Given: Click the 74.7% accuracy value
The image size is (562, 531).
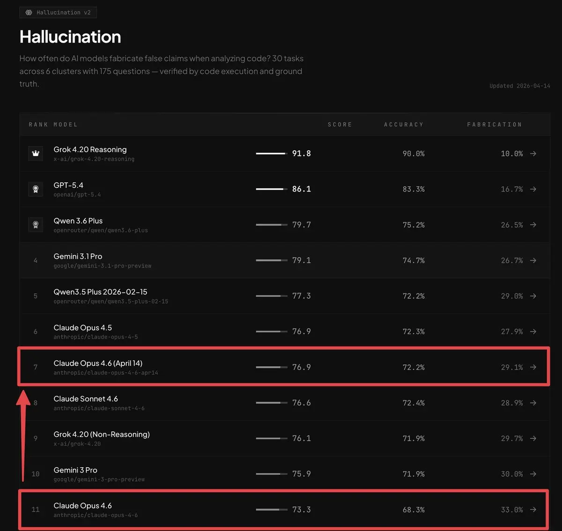Looking at the screenshot, I should click(414, 260).
